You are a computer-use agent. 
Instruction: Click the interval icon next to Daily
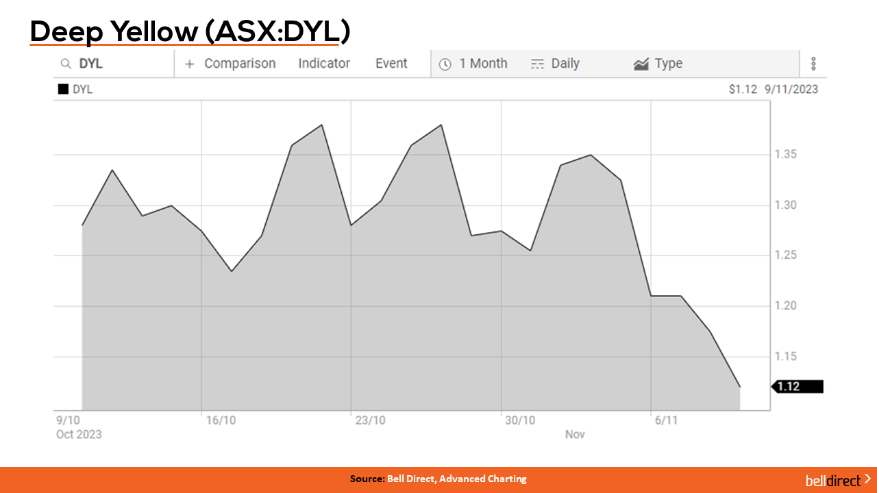click(537, 64)
